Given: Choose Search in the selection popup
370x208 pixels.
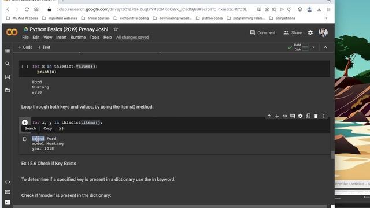Looking at the screenshot, I should (x=31, y=128).
